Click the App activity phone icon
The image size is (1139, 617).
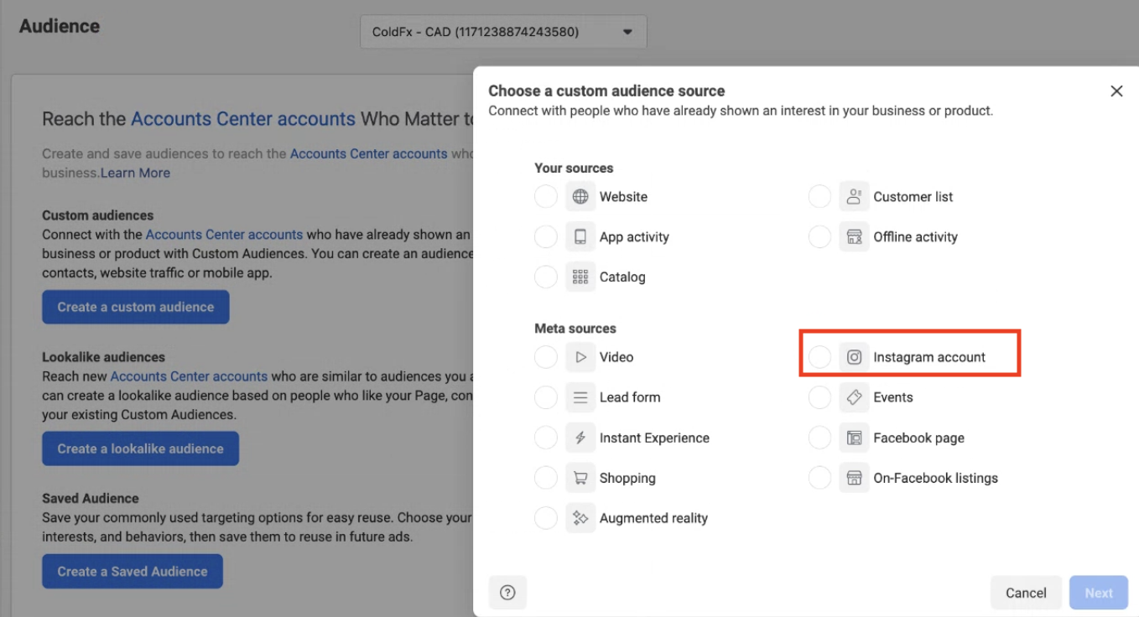(x=580, y=237)
